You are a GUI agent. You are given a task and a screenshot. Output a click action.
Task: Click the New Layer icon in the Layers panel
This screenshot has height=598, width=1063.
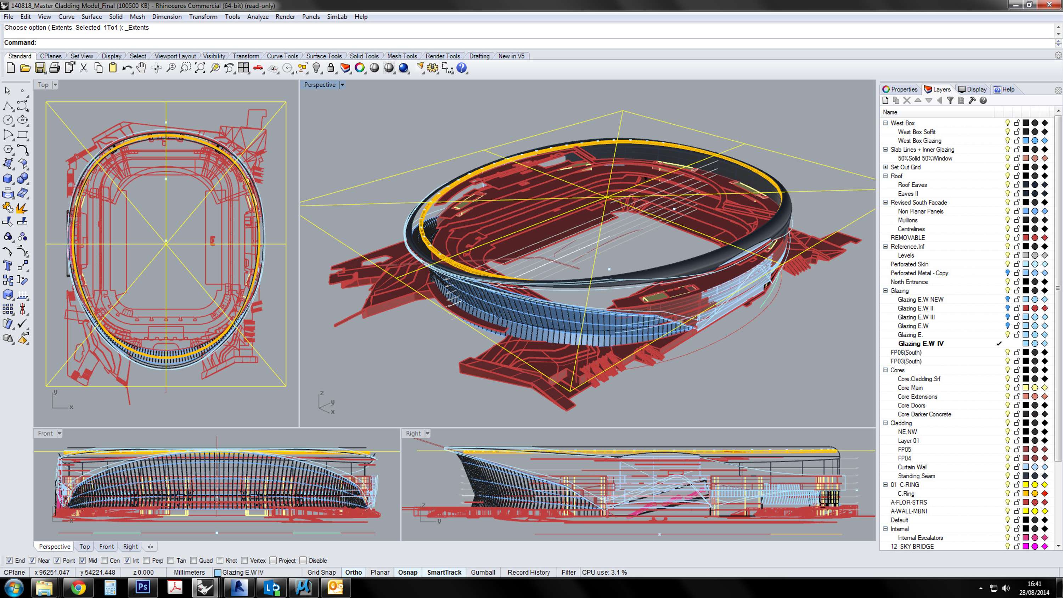point(885,100)
